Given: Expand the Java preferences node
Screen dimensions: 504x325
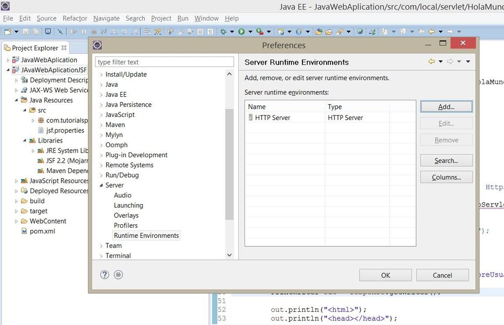Looking at the screenshot, I should click(101, 85).
